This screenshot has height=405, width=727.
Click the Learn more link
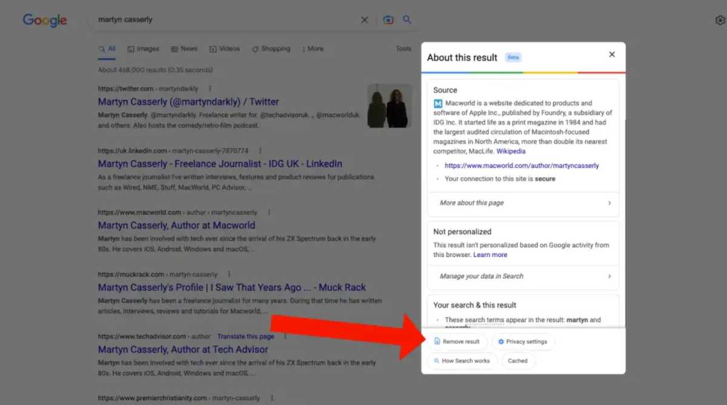pos(490,255)
